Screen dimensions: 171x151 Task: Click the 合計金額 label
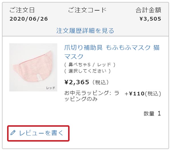pyautogui.click(x=148, y=10)
